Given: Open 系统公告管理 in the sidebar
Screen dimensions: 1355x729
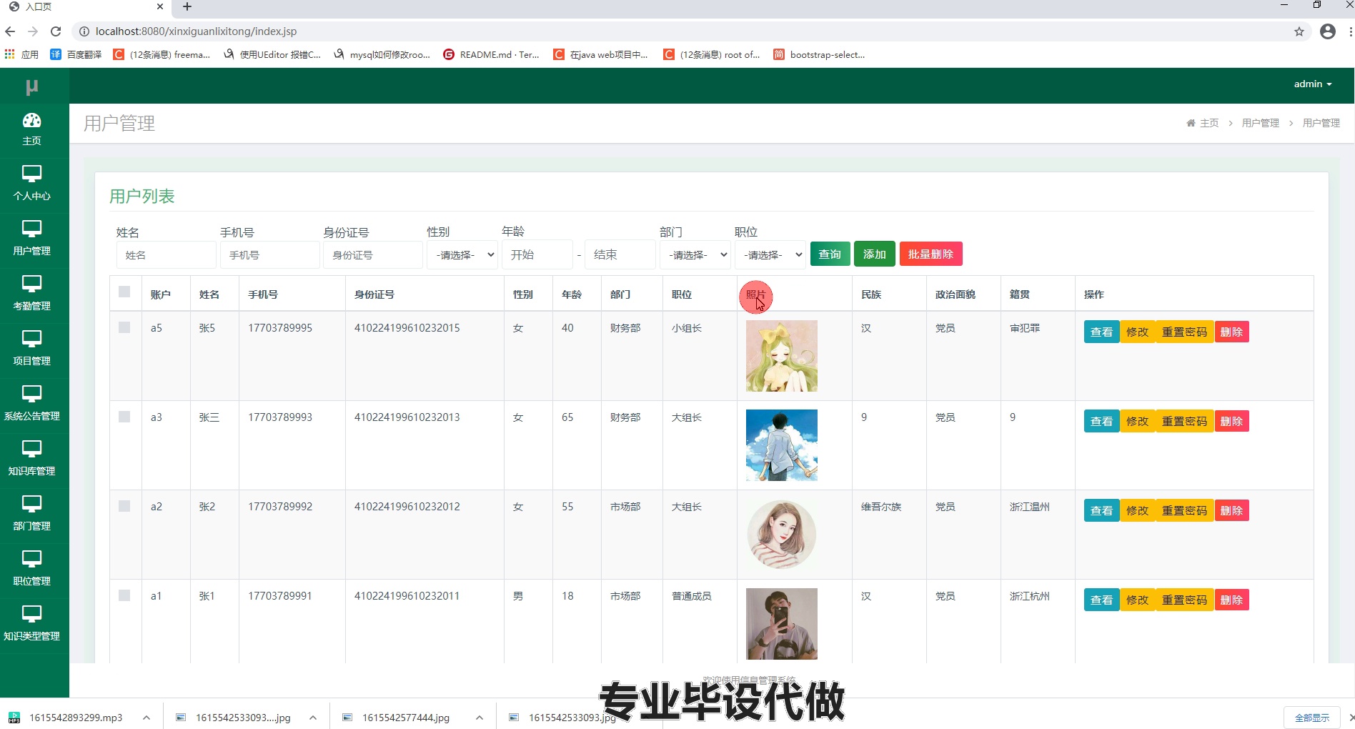Looking at the screenshot, I should tap(31, 404).
